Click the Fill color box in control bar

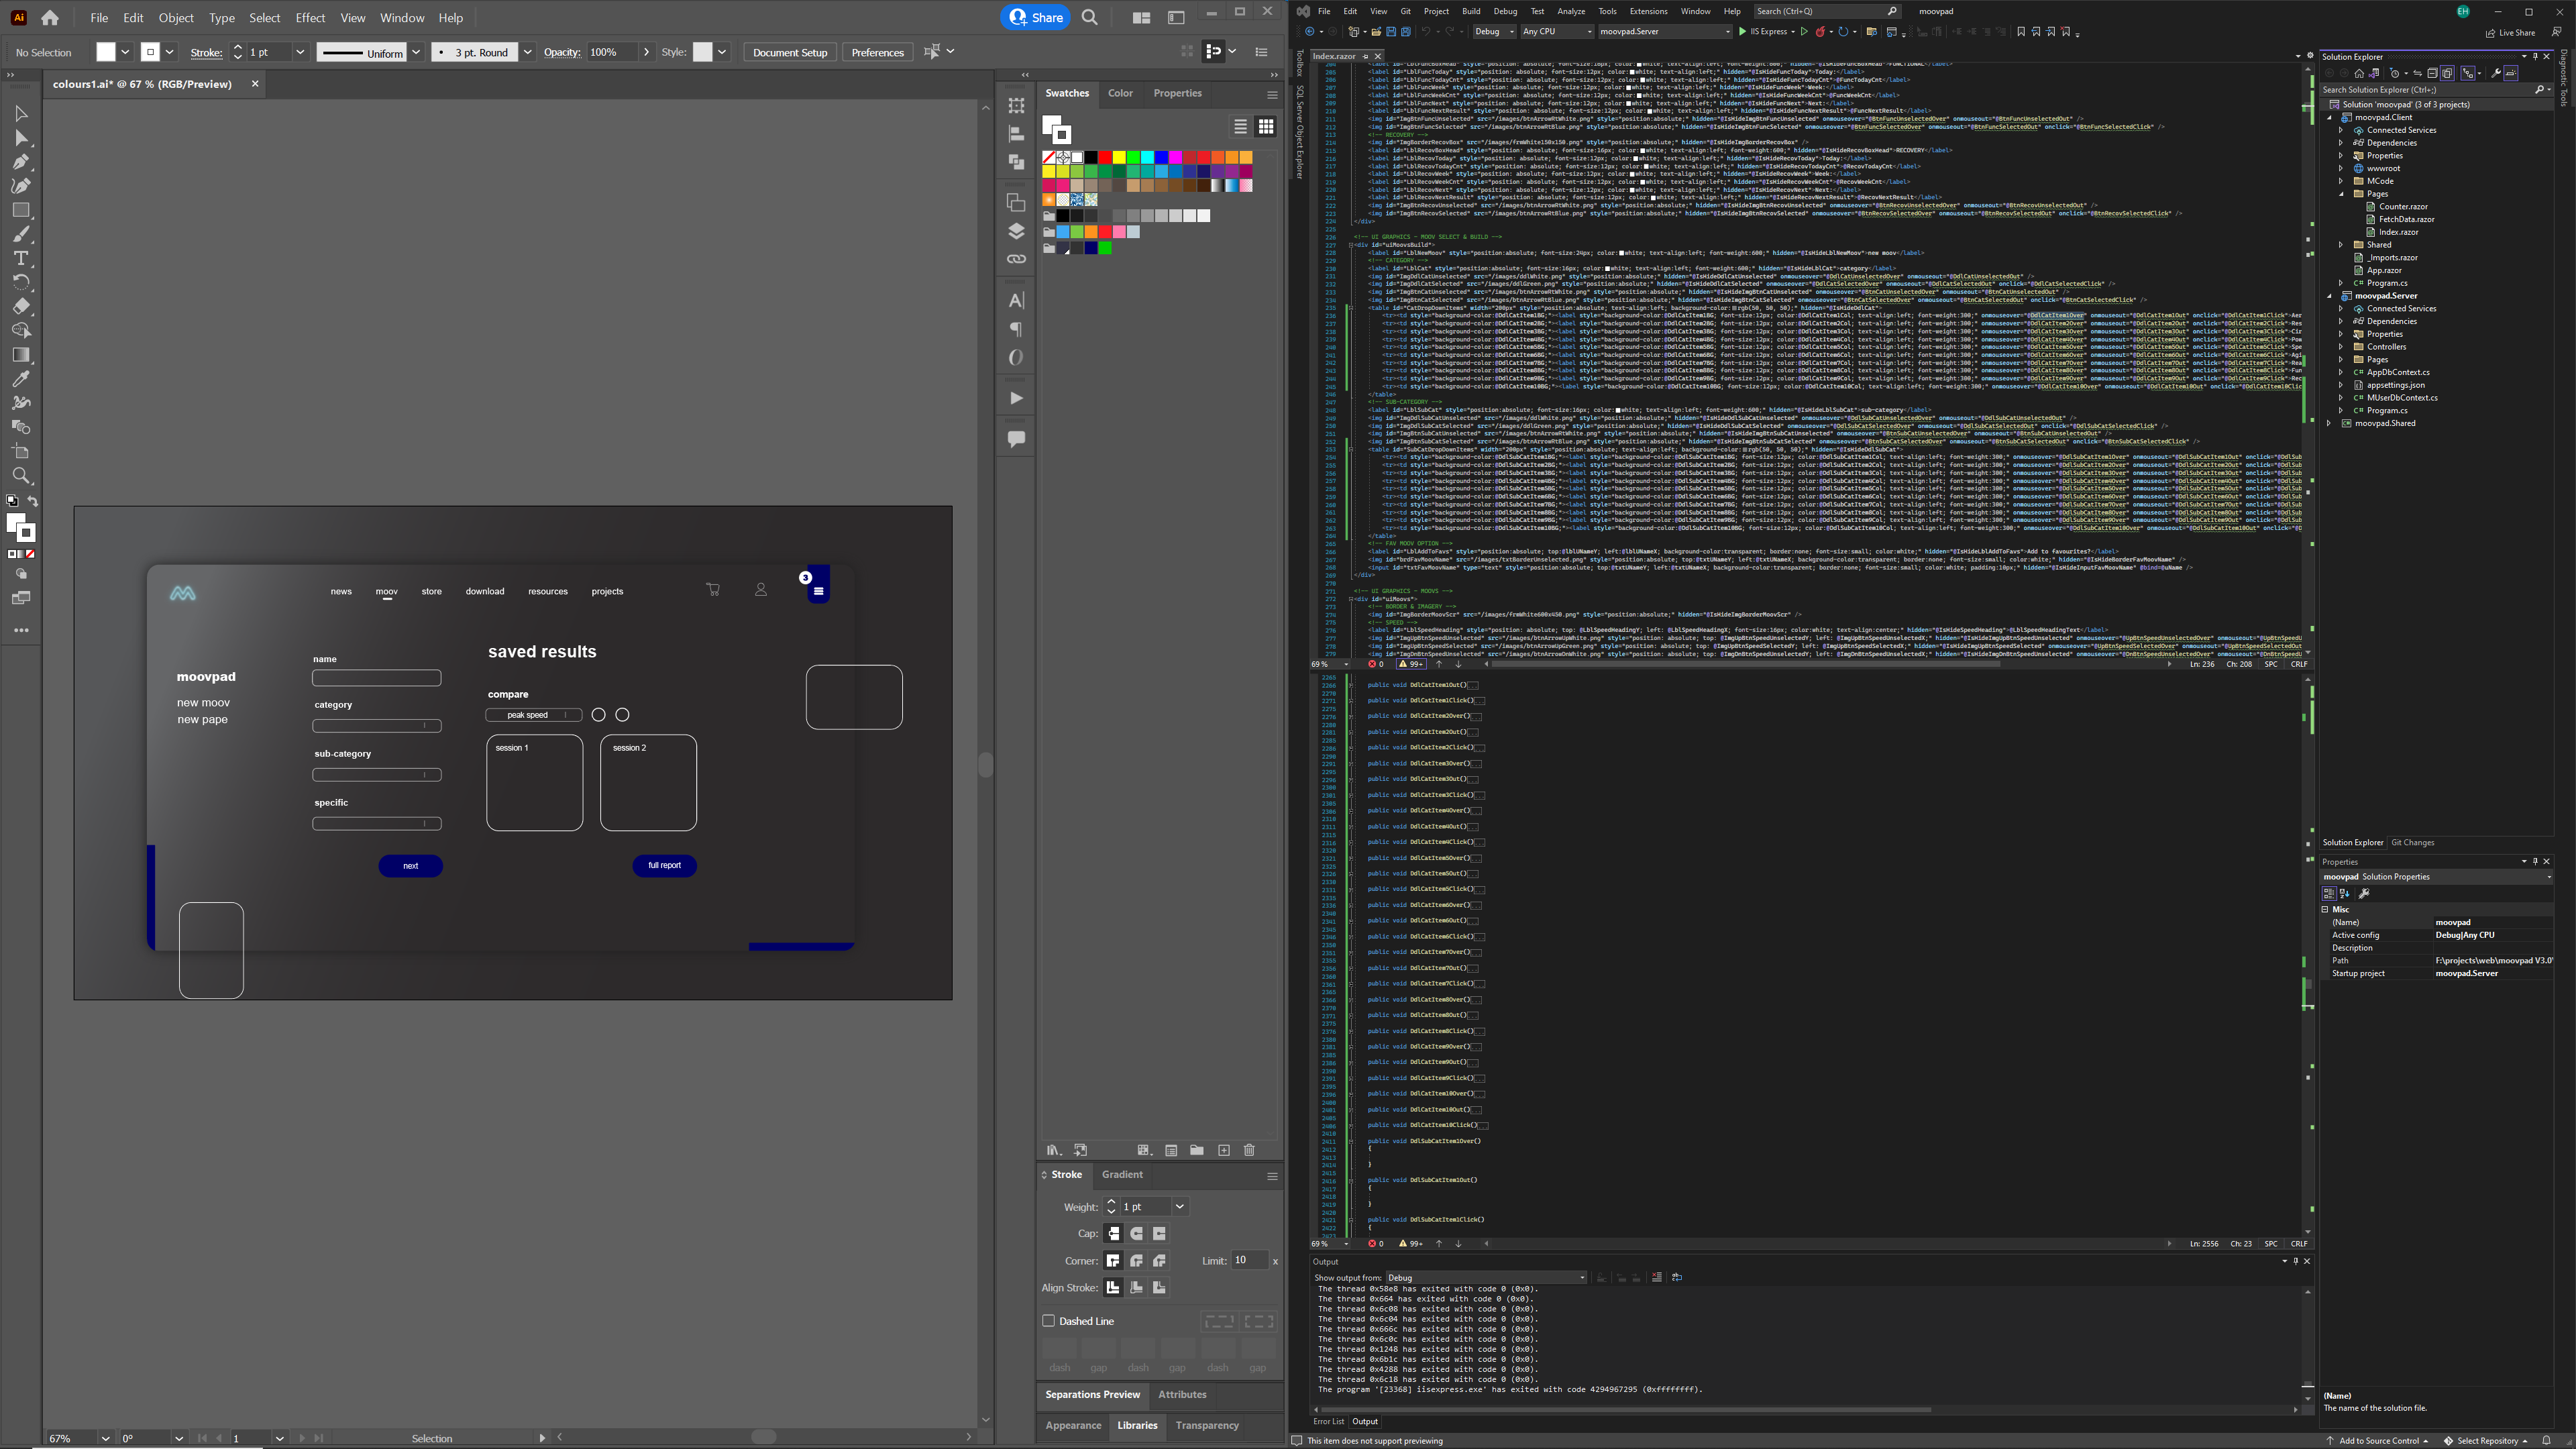click(105, 52)
